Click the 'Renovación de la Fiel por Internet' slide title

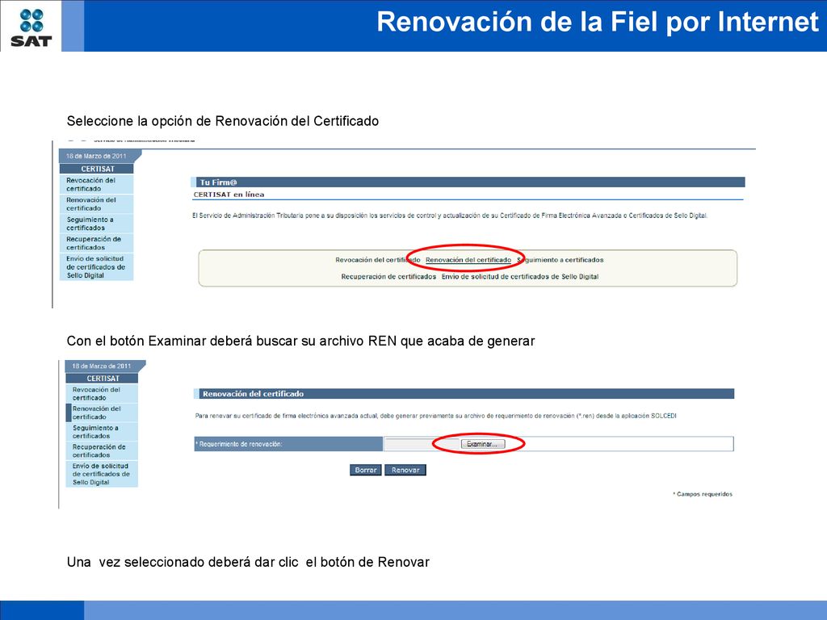pos(598,22)
